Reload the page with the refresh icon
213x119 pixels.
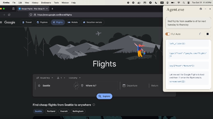[9, 15]
